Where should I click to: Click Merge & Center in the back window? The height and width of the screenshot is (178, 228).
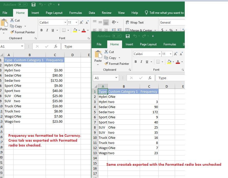point(138,30)
